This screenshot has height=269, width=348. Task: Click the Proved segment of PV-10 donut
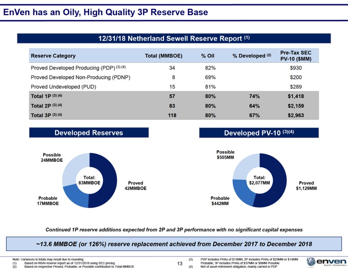(280, 180)
